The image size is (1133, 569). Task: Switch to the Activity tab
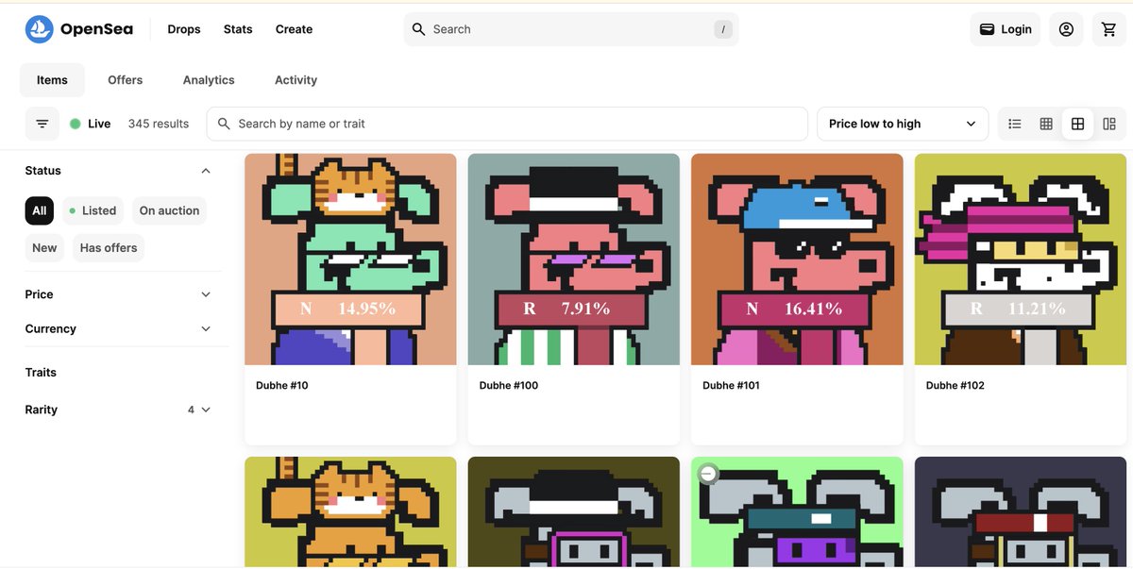click(296, 80)
